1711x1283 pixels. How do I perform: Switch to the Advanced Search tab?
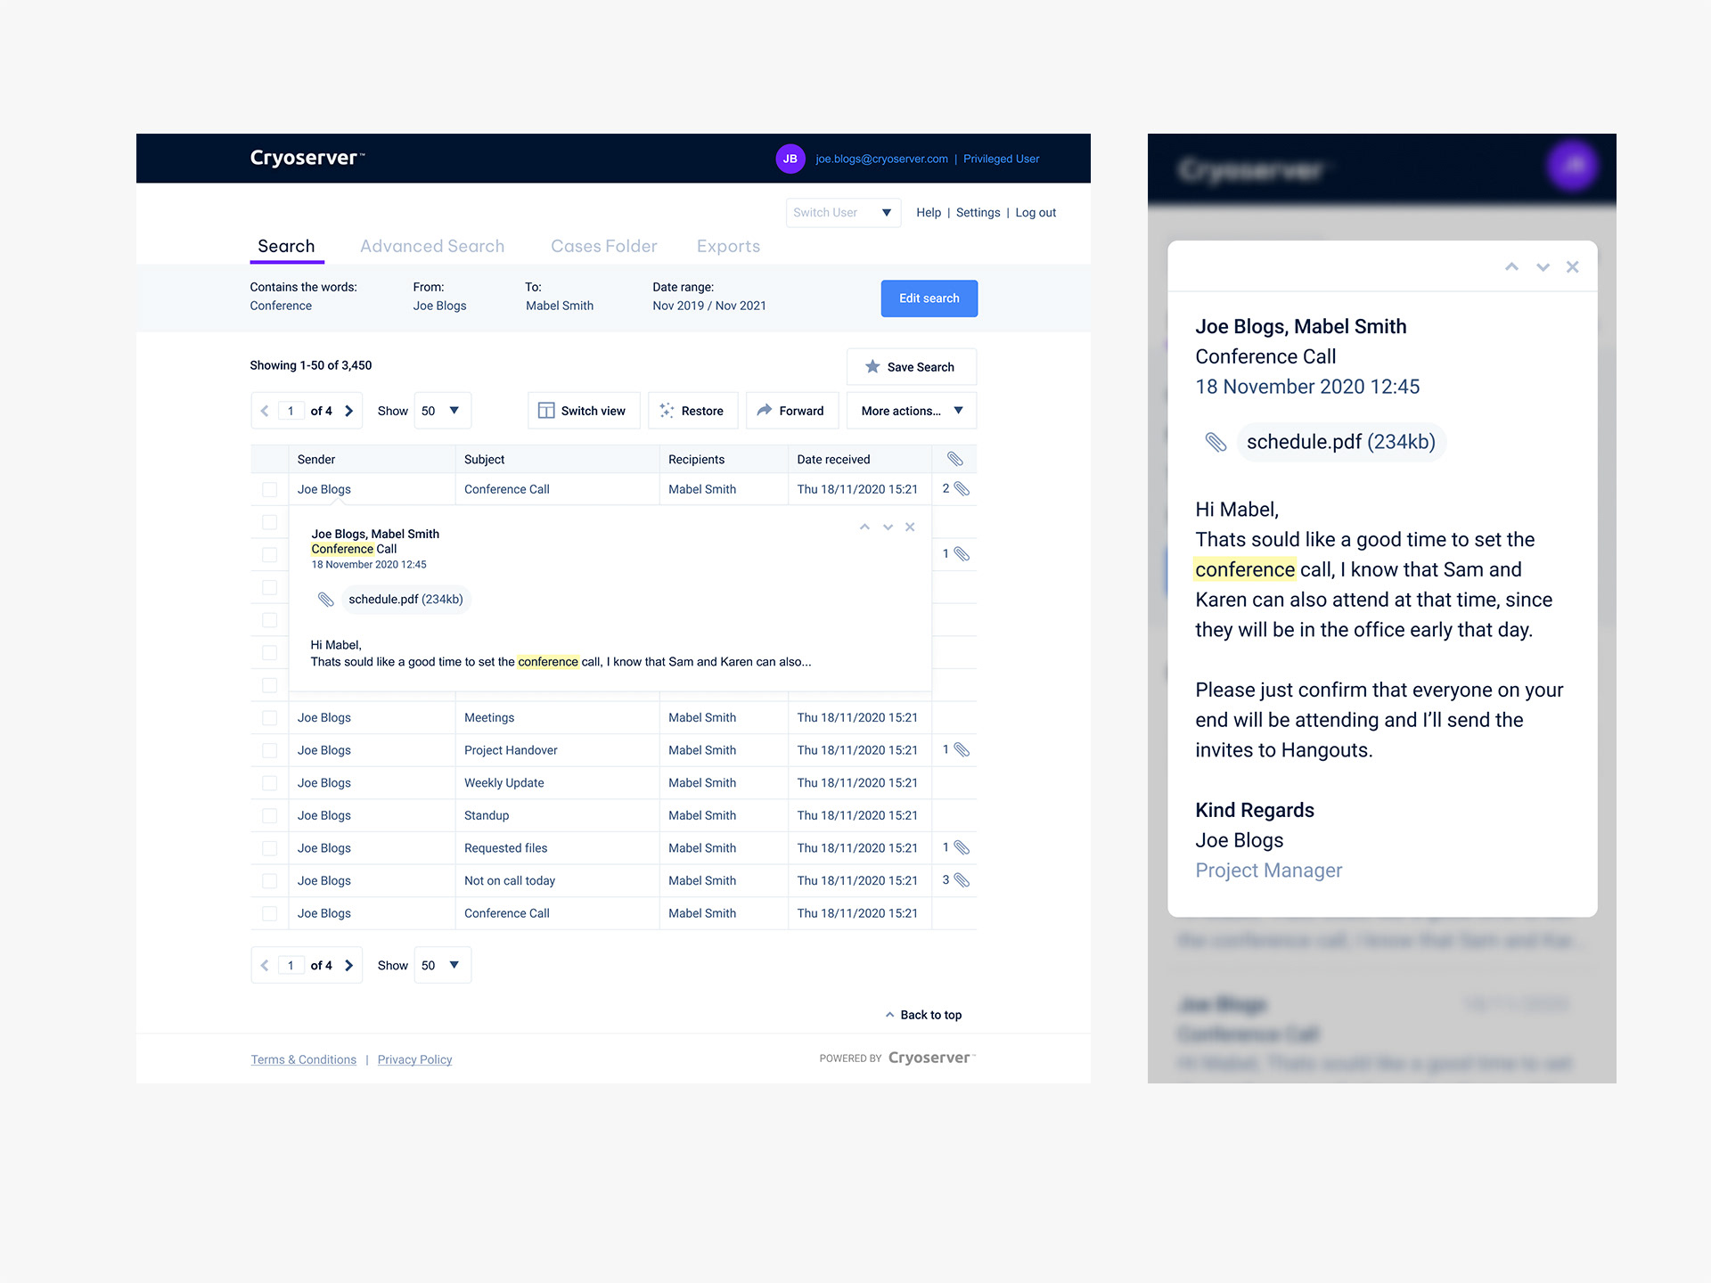[x=432, y=247]
